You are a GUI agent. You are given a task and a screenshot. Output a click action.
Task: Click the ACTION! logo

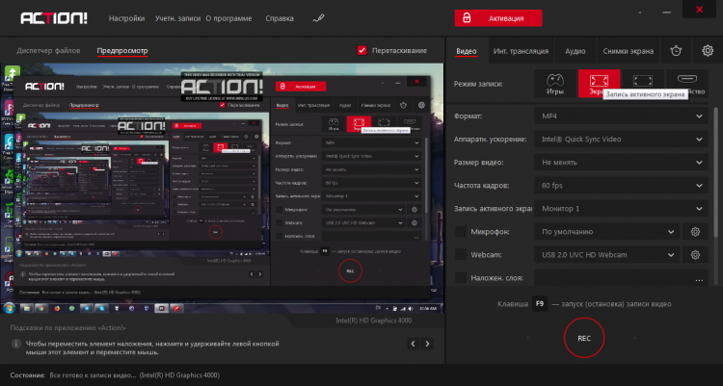point(54,18)
